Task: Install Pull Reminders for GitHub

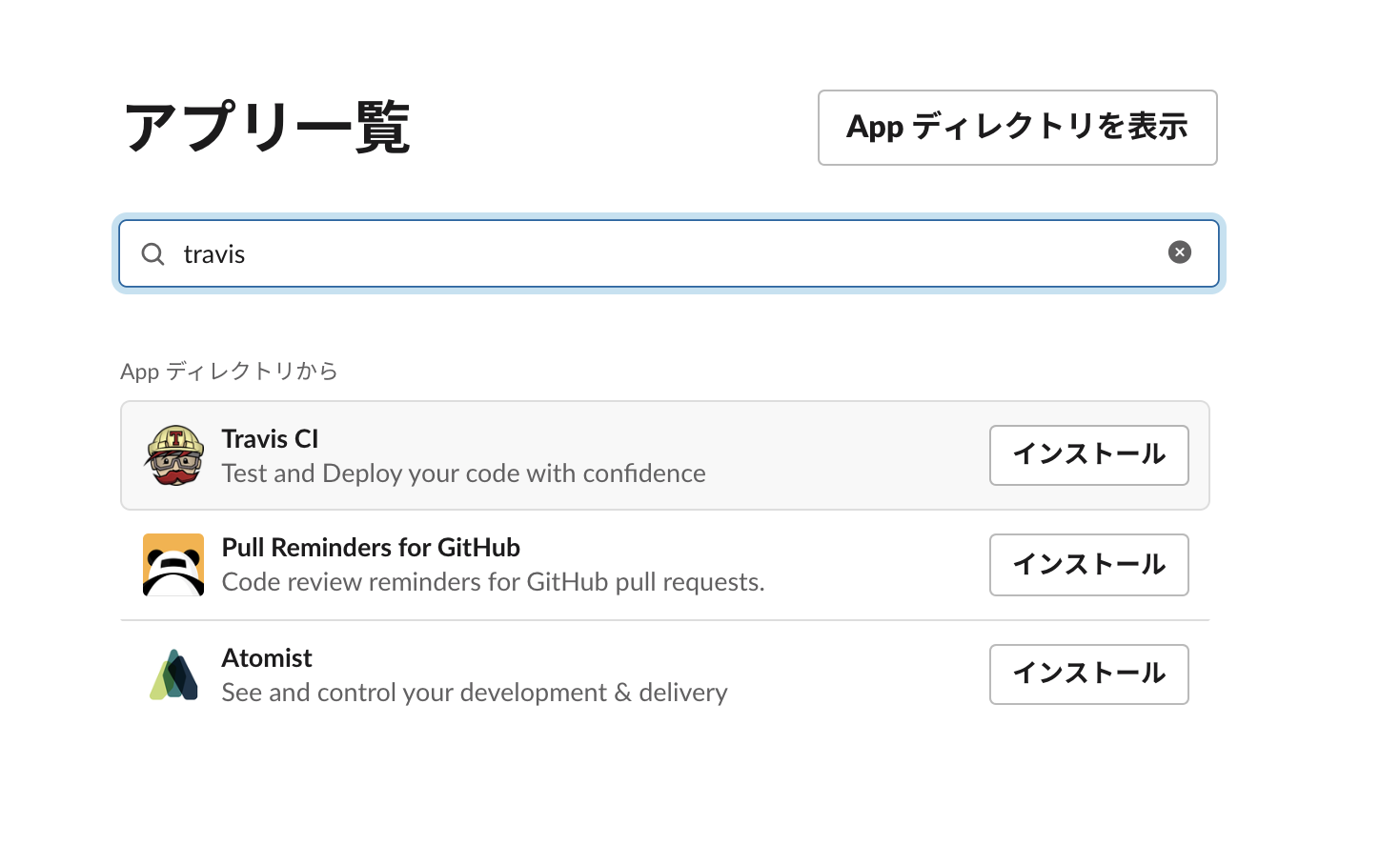Action: coord(1088,565)
